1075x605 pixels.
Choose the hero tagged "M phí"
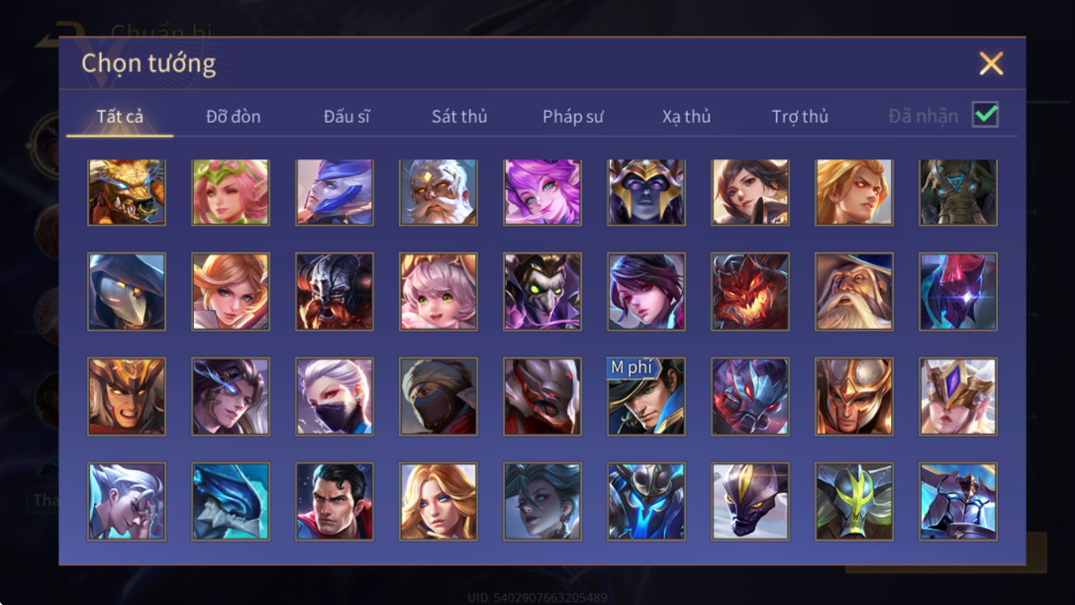tap(645, 396)
